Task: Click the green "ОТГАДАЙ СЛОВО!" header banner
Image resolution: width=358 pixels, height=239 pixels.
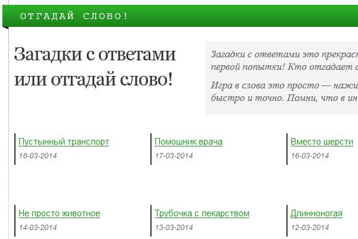Action: 179,16
